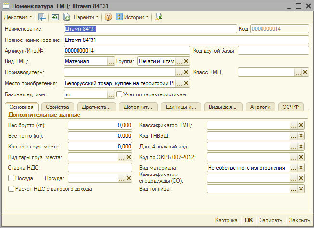The height and width of the screenshot is (228, 314).
Task: Clear the Вид материала field value
Action: [301, 168]
